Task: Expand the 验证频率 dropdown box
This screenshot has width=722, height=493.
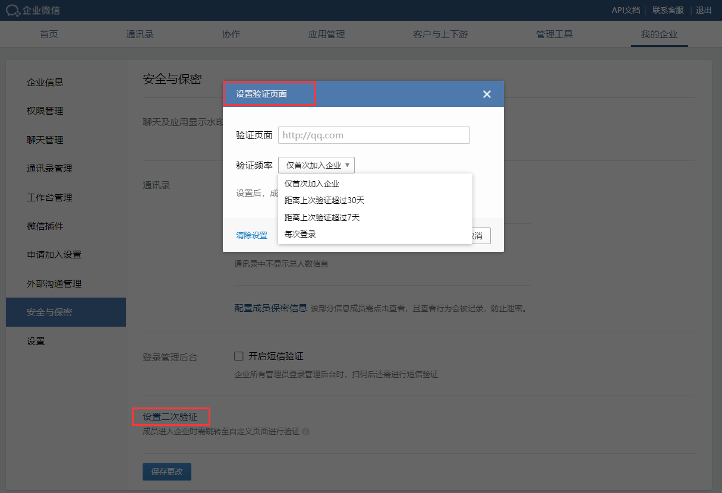Action: (316, 165)
